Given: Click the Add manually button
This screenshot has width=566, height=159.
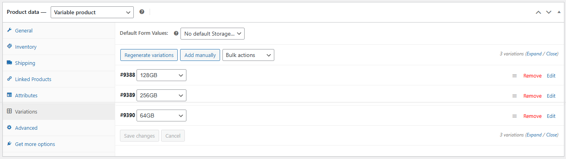Looking at the screenshot, I should point(200,55).
